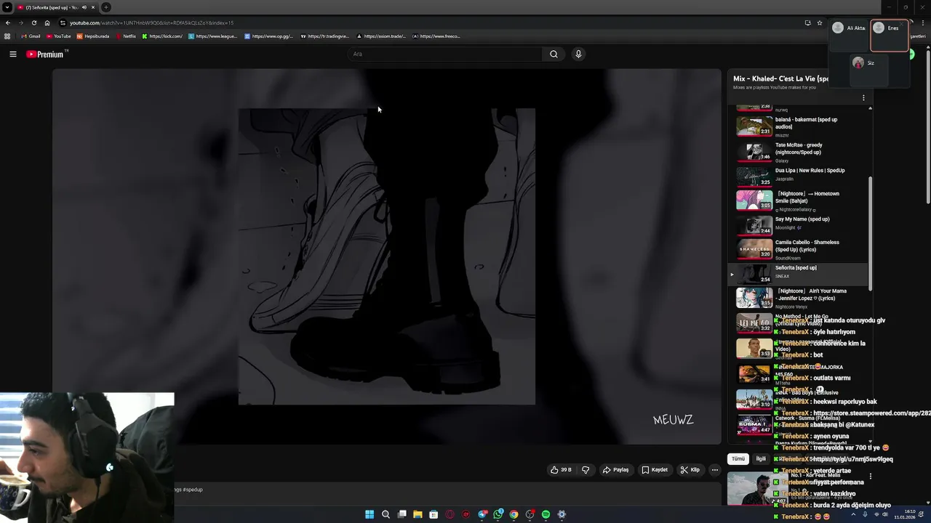Screen dimensions: 931x523
Task: Go to YouTube Premium home logo
Action: (x=46, y=54)
